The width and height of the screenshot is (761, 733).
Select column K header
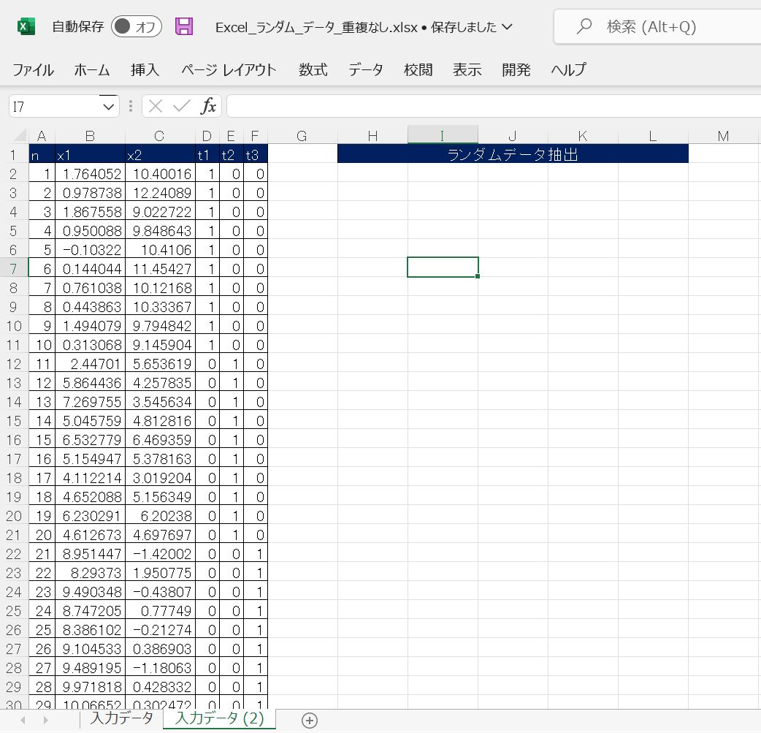583,136
